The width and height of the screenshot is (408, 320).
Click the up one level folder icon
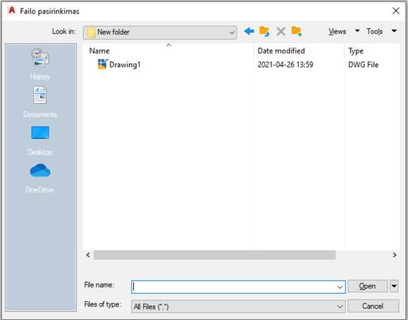(x=264, y=31)
